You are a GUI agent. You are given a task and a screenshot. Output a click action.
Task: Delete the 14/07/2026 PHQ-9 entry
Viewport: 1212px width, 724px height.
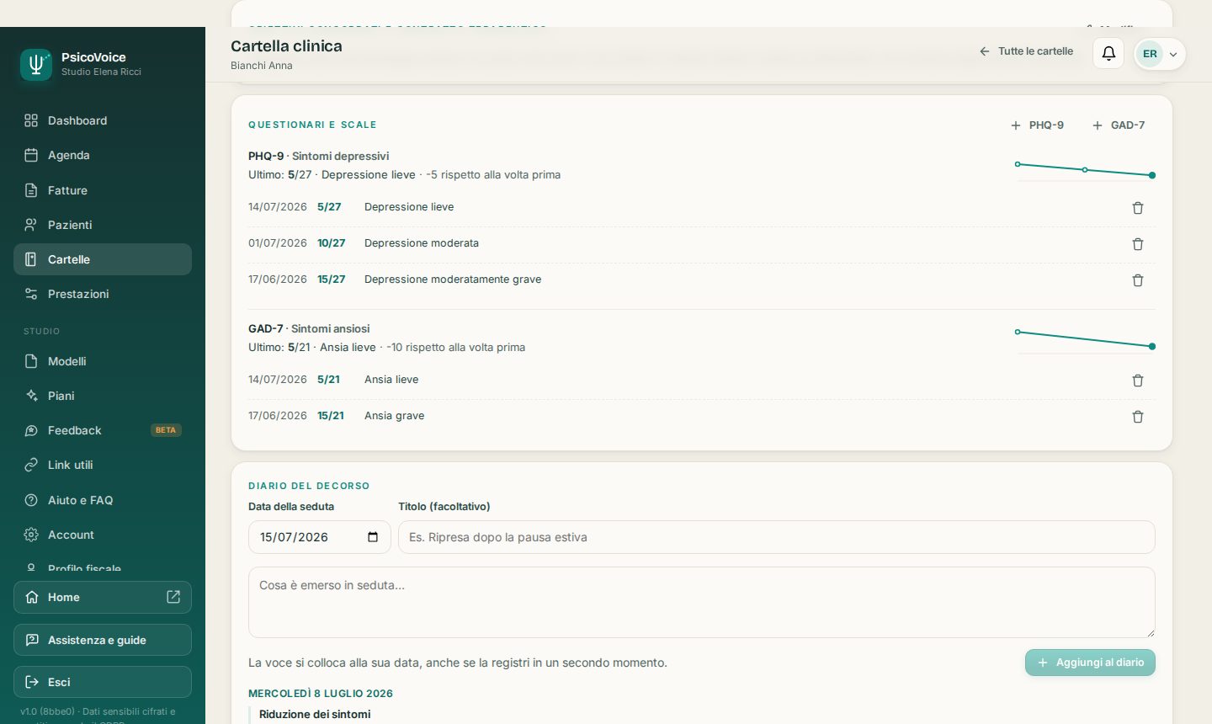pyautogui.click(x=1138, y=208)
